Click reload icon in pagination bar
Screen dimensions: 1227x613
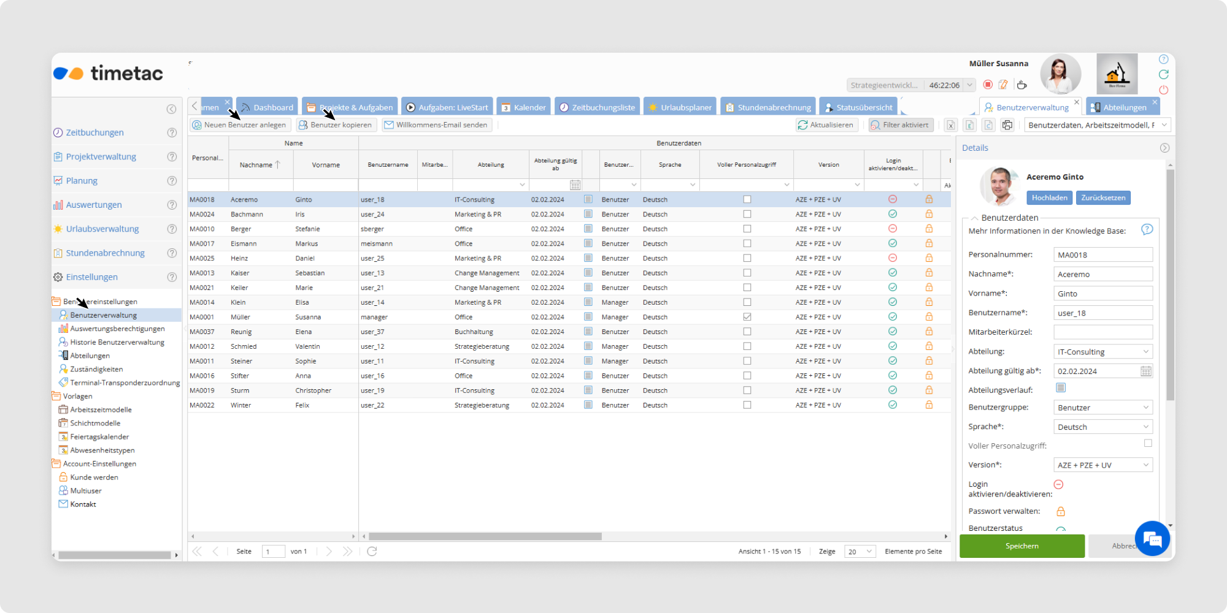pos(372,552)
